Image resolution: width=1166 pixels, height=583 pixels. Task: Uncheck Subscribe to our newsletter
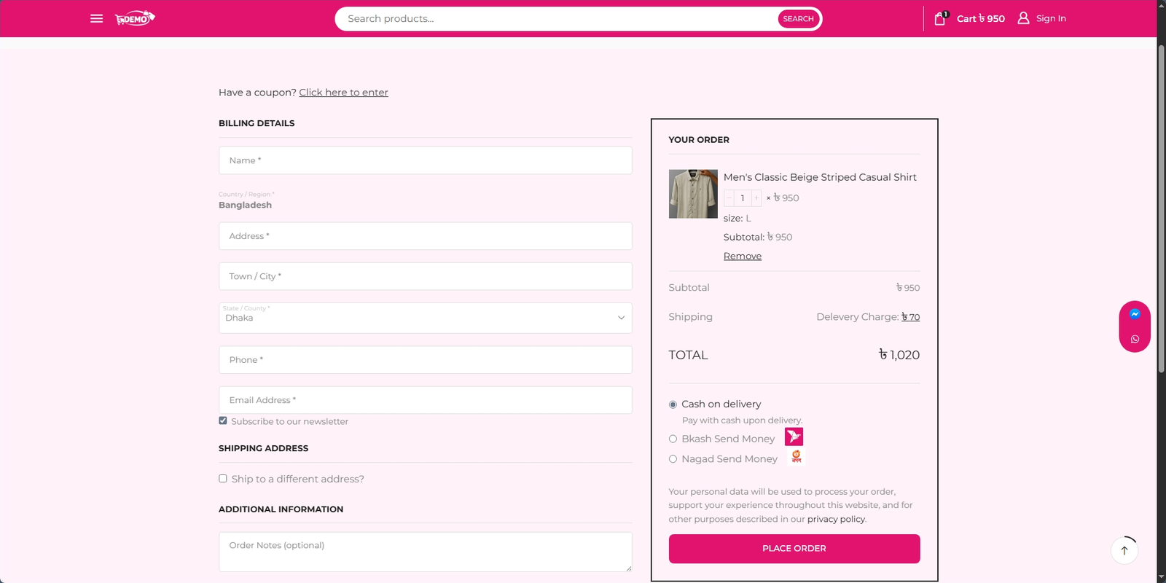(223, 420)
